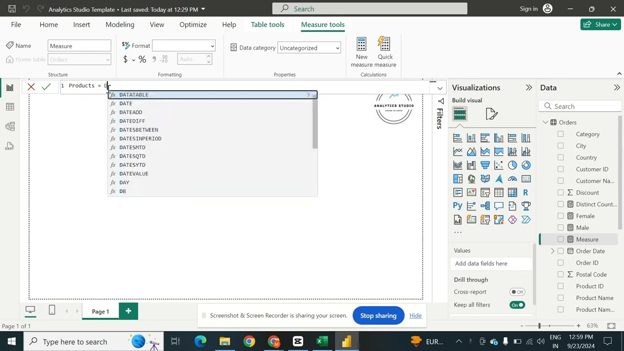
Task: Switch to the Table tools tab
Action: coord(268,24)
